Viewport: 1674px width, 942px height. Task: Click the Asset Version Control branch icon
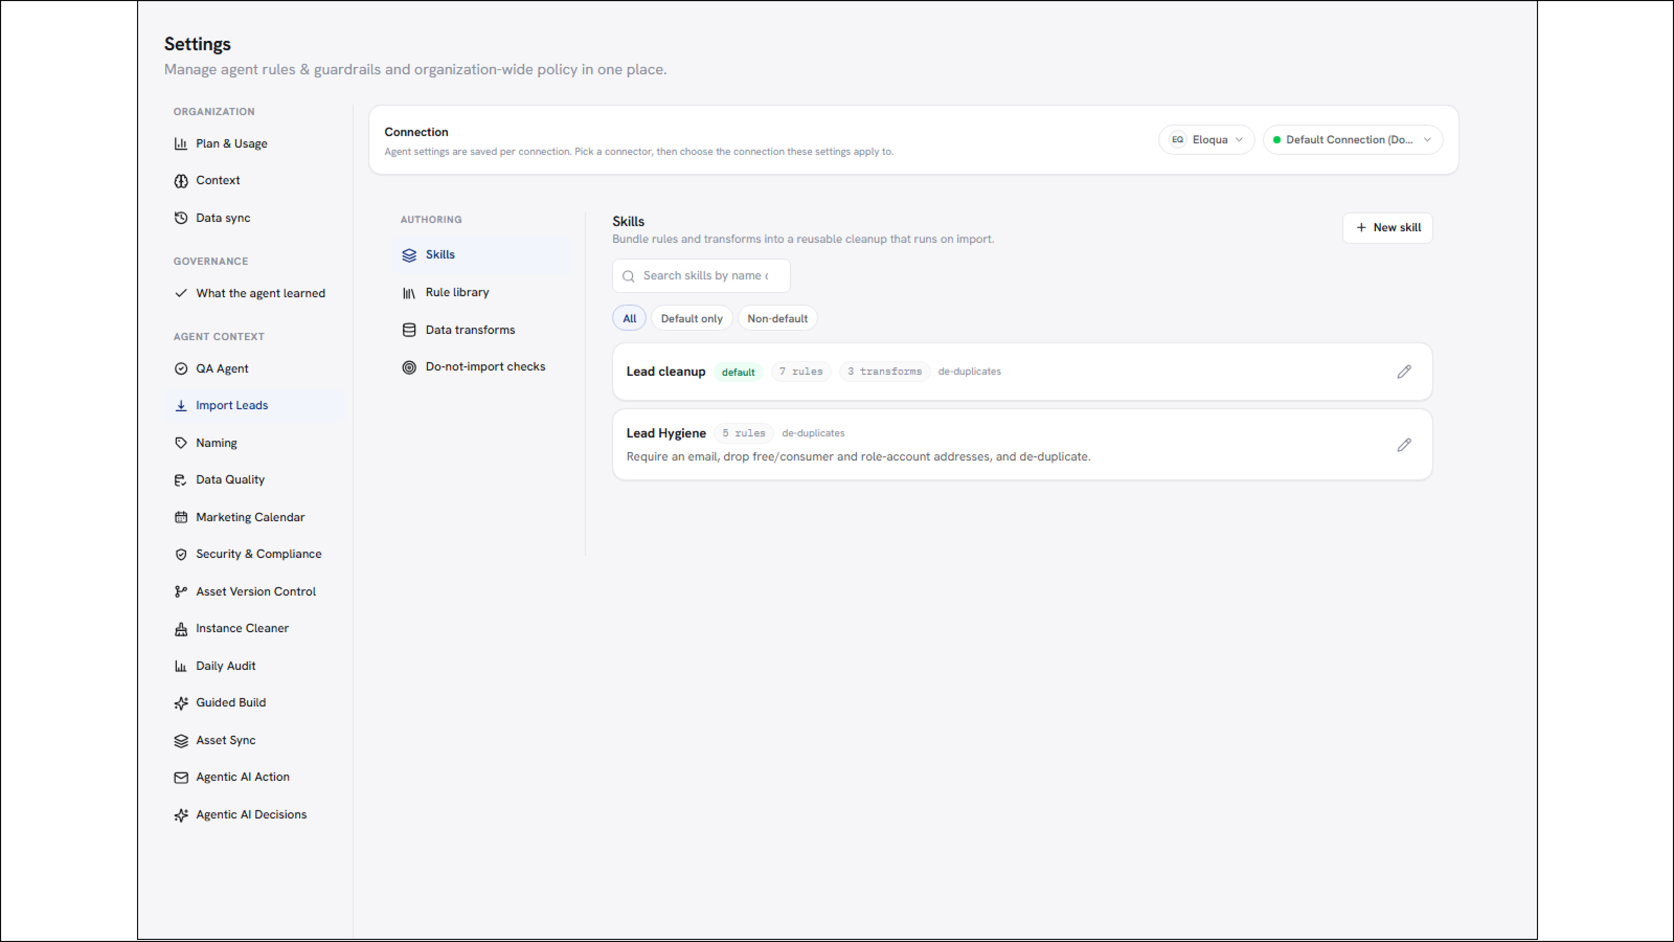coord(180,591)
